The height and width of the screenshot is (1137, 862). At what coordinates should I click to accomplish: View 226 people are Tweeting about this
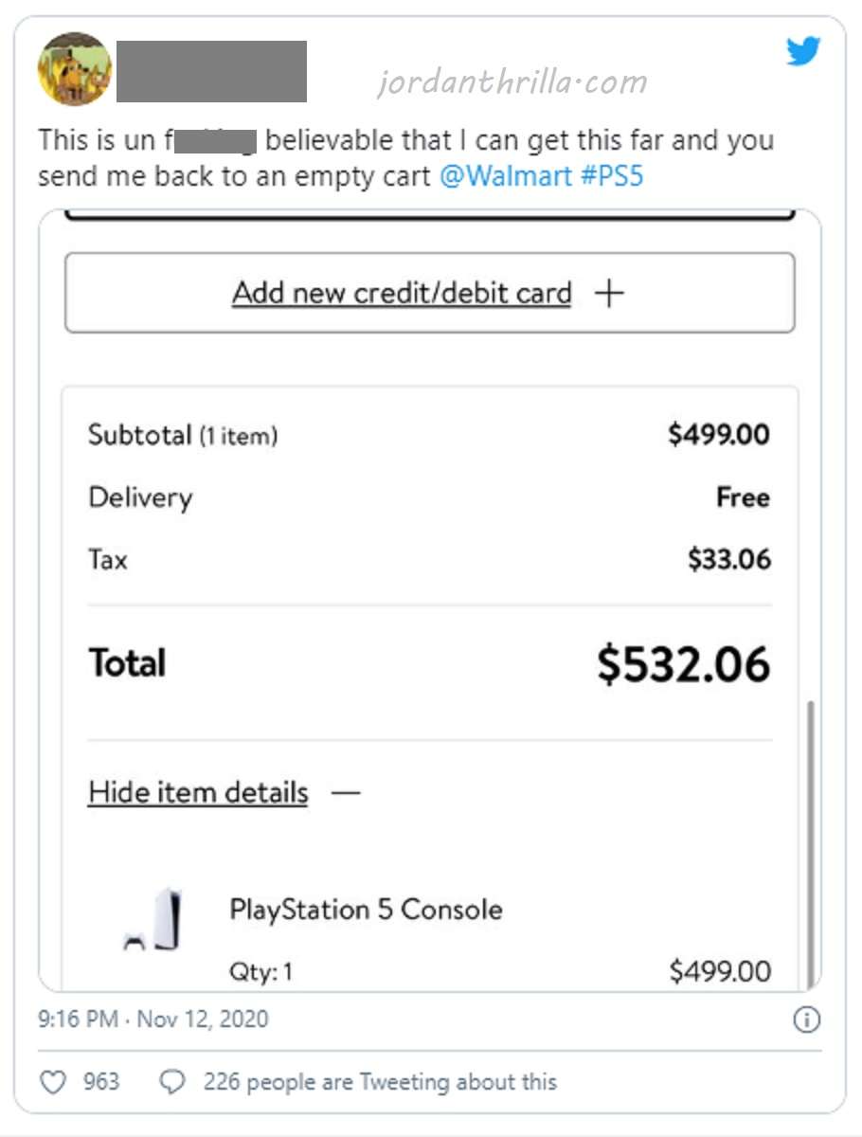(x=380, y=1082)
